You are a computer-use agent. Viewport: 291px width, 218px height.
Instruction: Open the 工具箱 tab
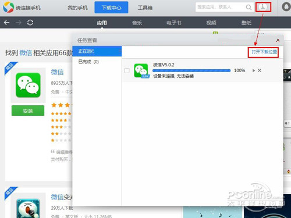point(145,8)
